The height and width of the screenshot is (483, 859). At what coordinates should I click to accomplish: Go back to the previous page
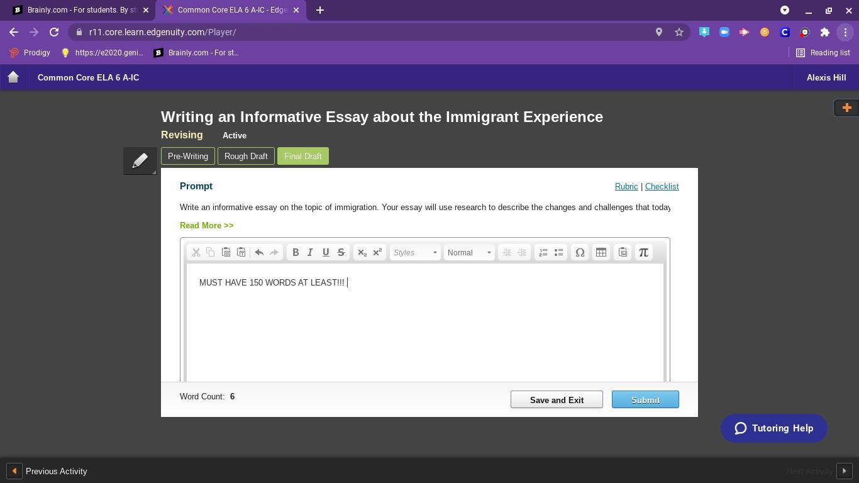pyautogui.click(x=14, y=32)
